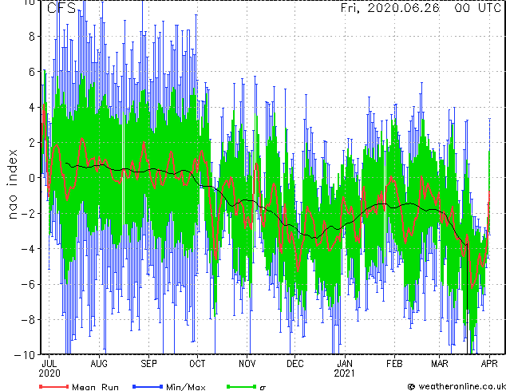Click the AUG month label

point(99,364)
